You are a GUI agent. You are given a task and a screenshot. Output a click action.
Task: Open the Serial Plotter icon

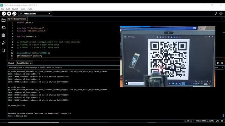coord(216,14)
